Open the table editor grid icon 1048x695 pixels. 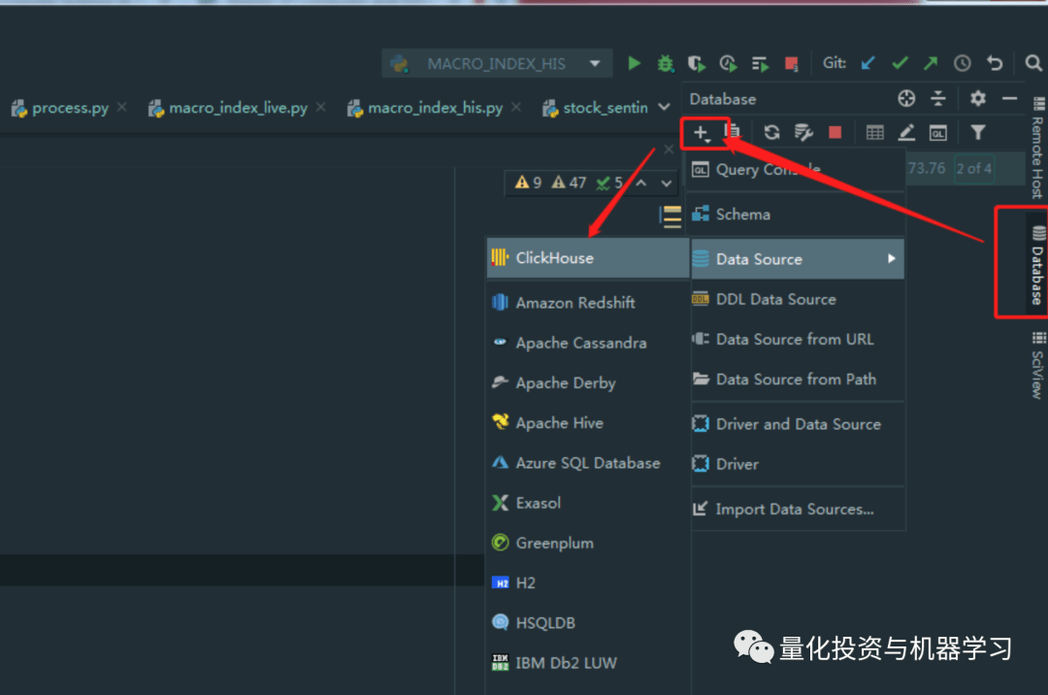[875, 132]
